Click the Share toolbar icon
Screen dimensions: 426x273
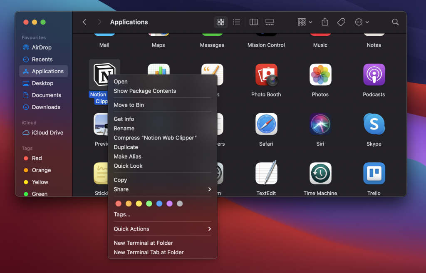pos(325,22)
